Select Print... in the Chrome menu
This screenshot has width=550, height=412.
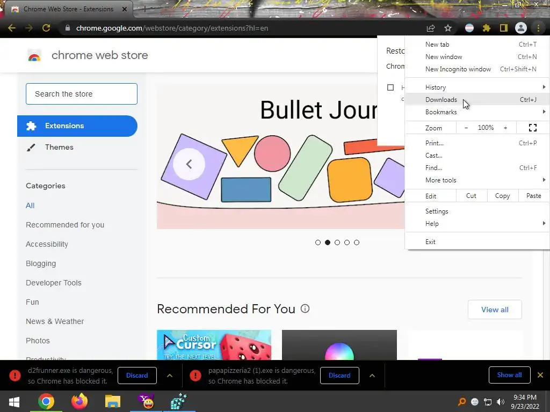click(x=477, y=143)
